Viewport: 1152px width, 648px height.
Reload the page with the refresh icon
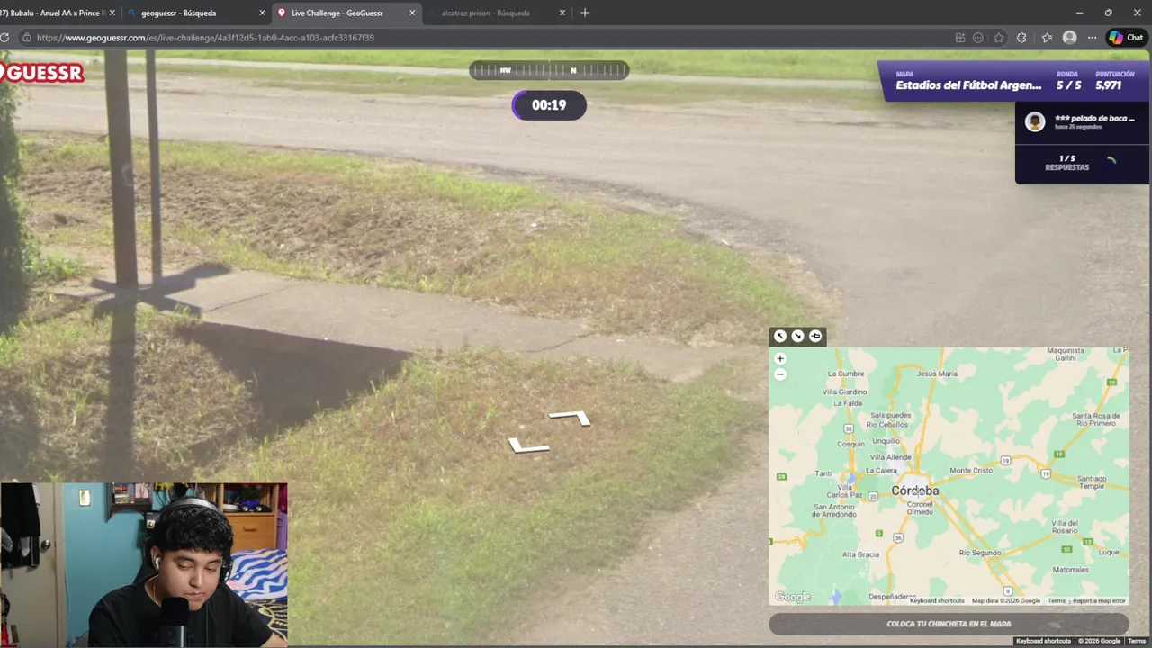(x=4, y=38)
